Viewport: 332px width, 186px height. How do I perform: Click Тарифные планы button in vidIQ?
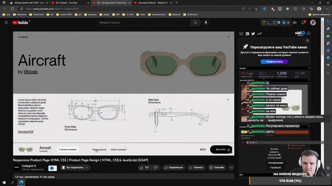[x=274, y=61]
